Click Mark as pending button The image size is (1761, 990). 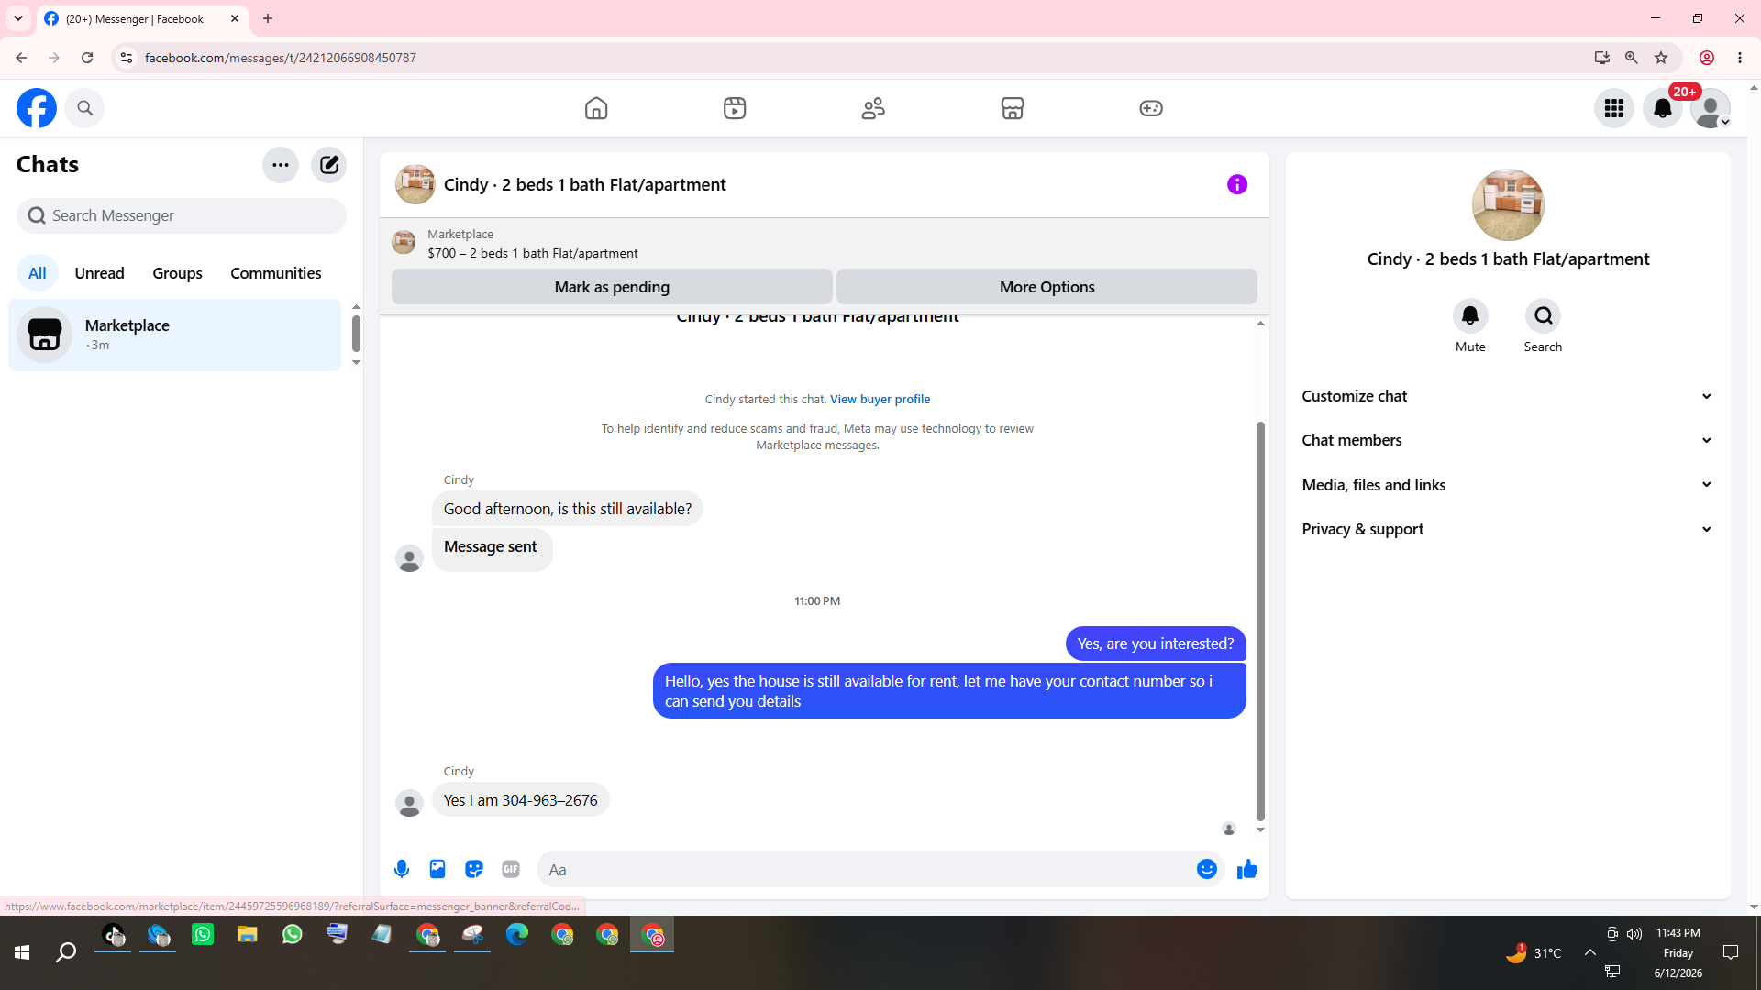click(612, 287)
